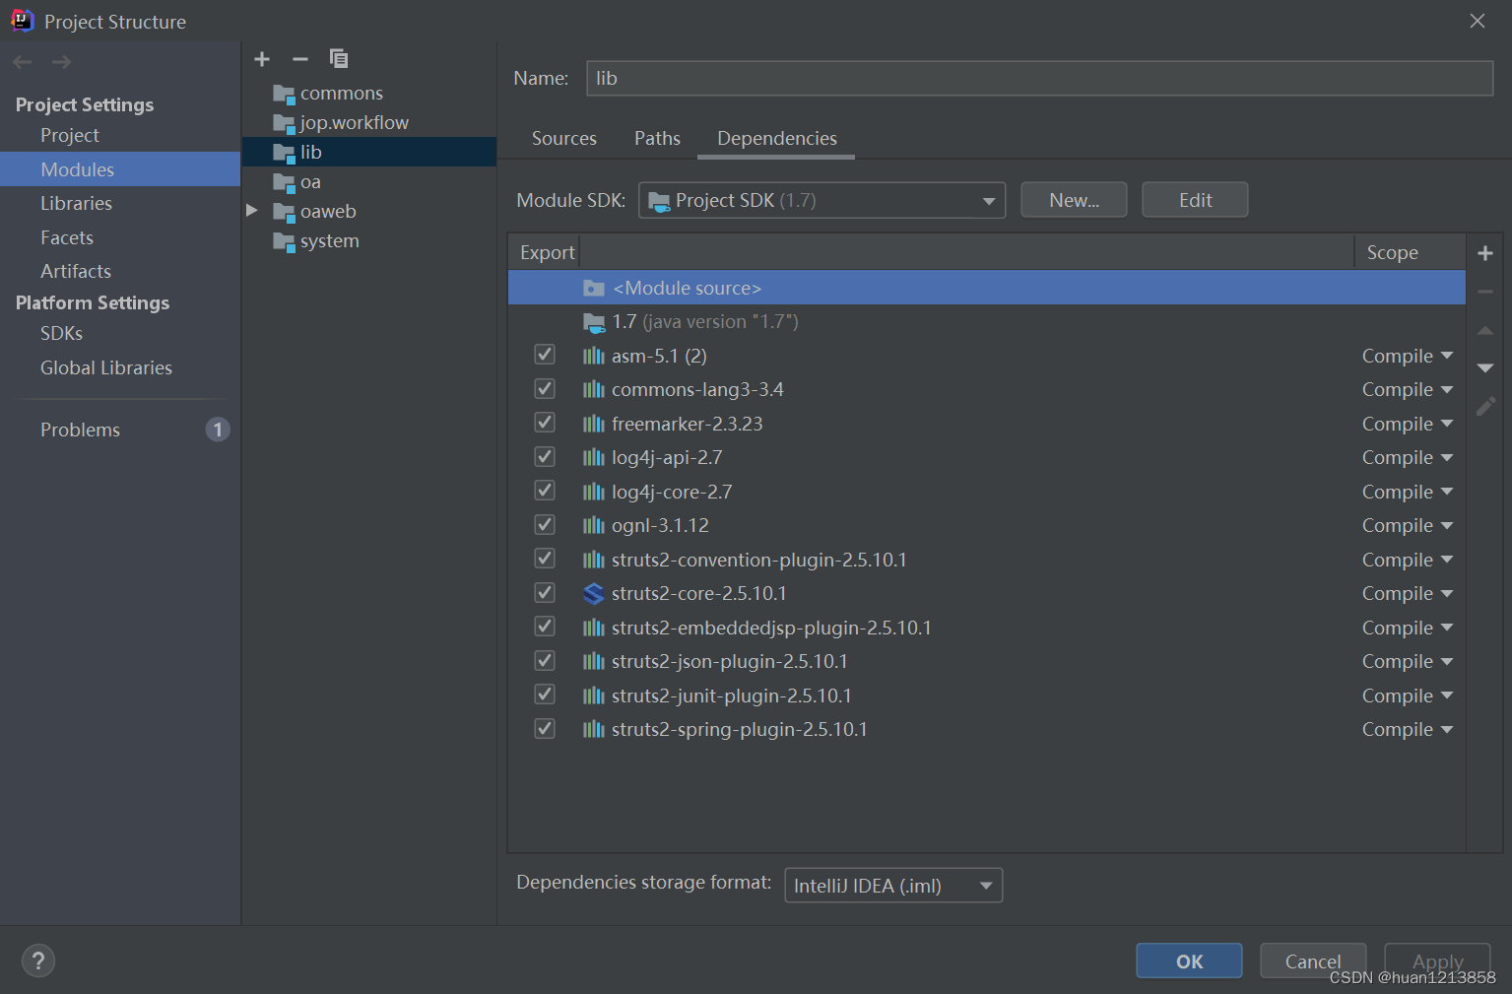Open scope dropdown for struts2-json-plugin-2.5.10.1
1512x994 pixels.
click(x=1408, y=661)
